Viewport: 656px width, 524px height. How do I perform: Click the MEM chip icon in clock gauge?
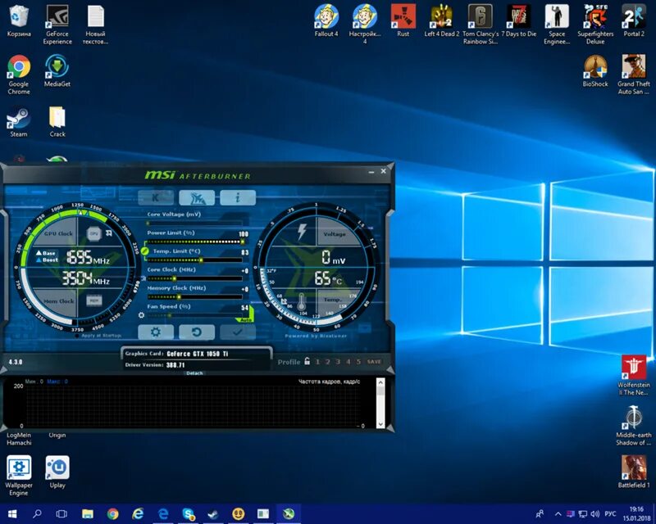pyautogui.click(x=94, y=300)
